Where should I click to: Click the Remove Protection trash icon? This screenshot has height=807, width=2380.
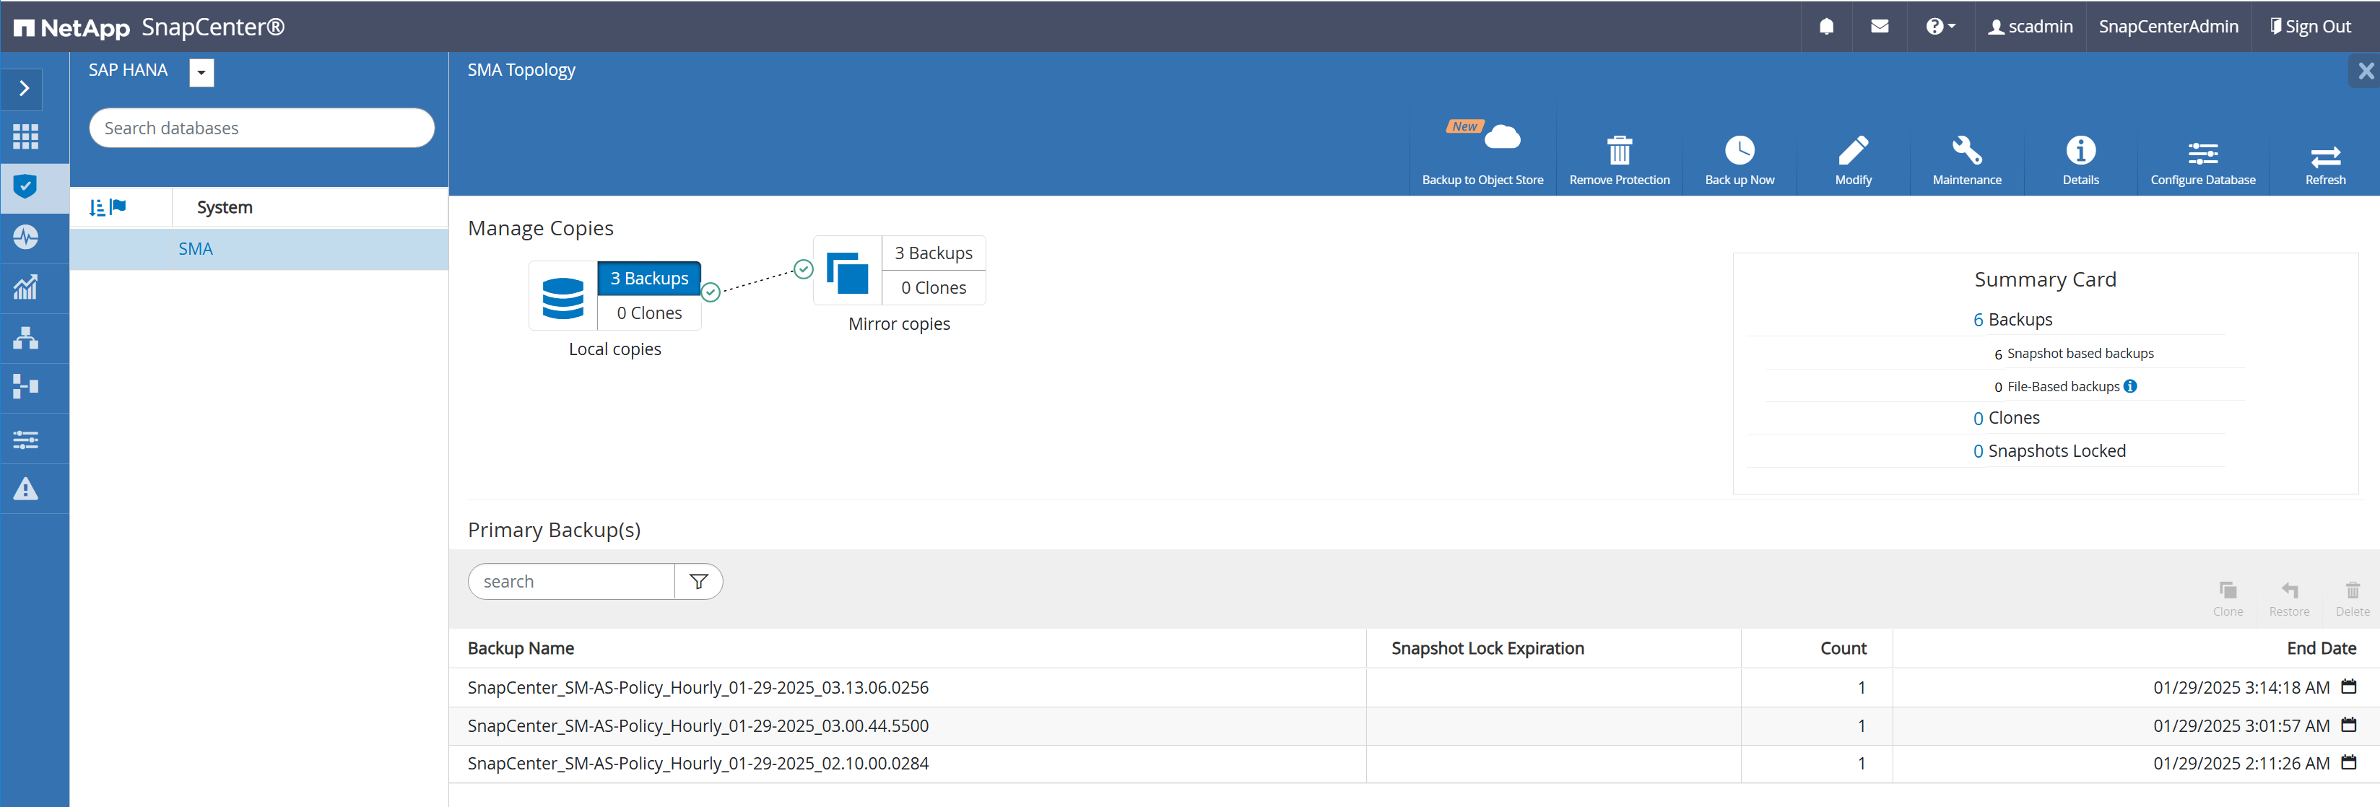click(x=1619, y=152)
